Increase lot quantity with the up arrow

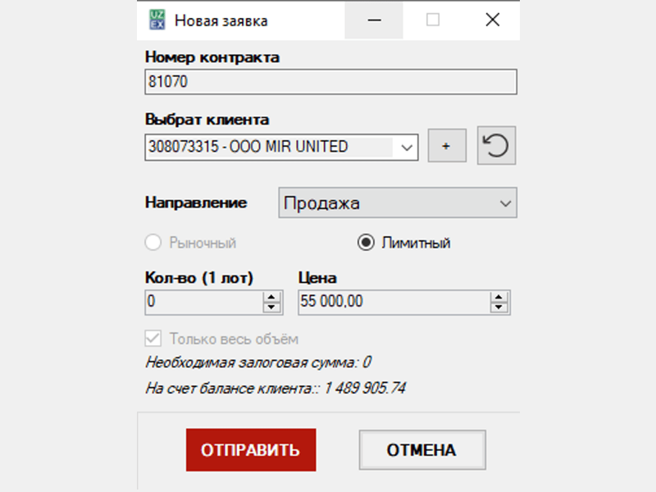pos(271,298)
